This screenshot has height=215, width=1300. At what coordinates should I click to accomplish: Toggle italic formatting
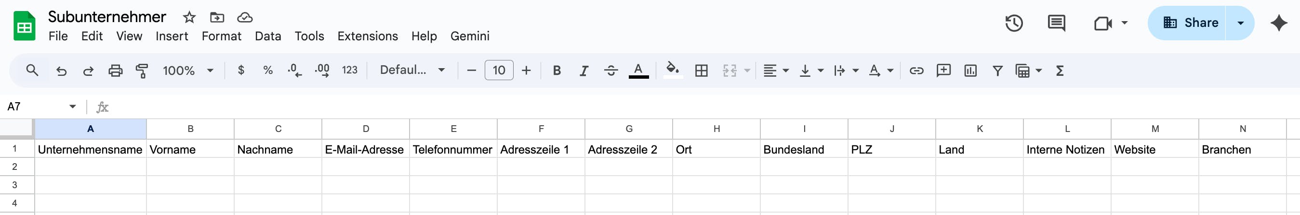(x=584, y=71)
